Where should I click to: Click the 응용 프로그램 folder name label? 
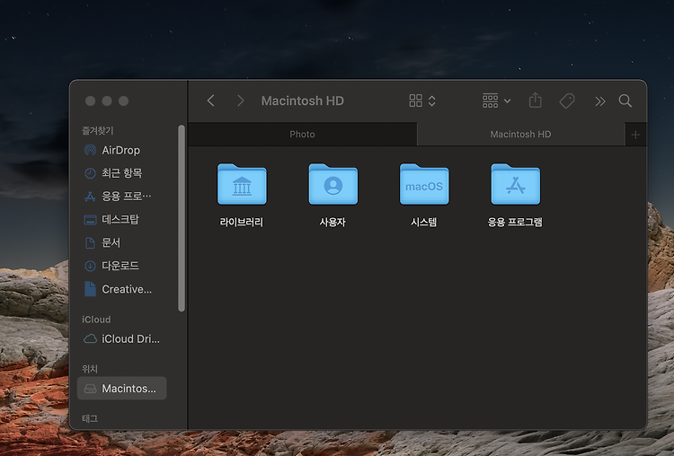515,222
